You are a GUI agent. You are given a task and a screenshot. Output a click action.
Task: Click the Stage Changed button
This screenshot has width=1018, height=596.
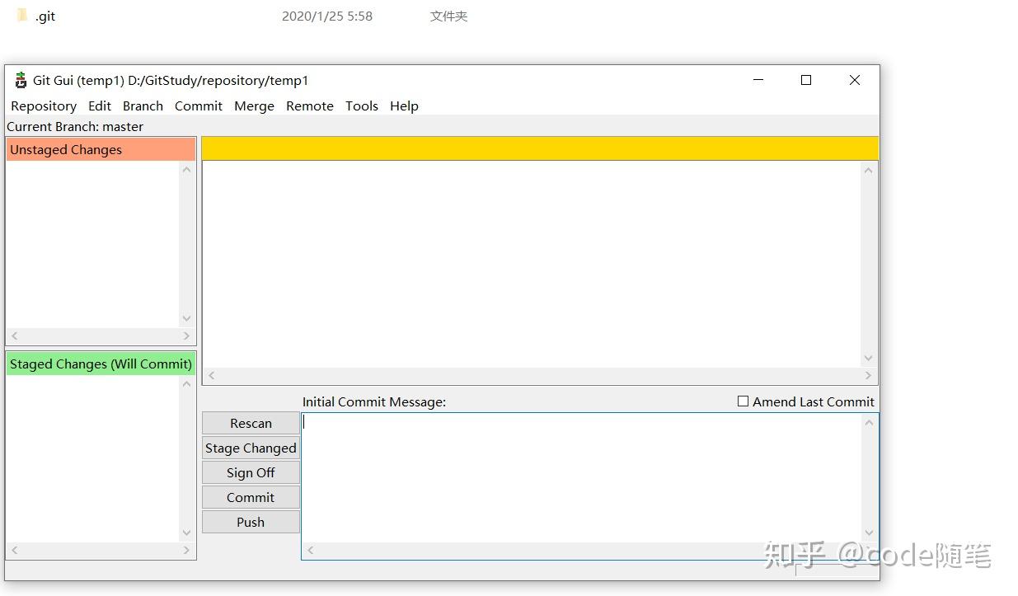click(x=251, y=448)
